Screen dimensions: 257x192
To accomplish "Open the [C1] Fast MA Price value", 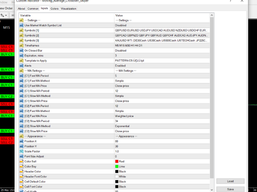I will pos(162,86).
